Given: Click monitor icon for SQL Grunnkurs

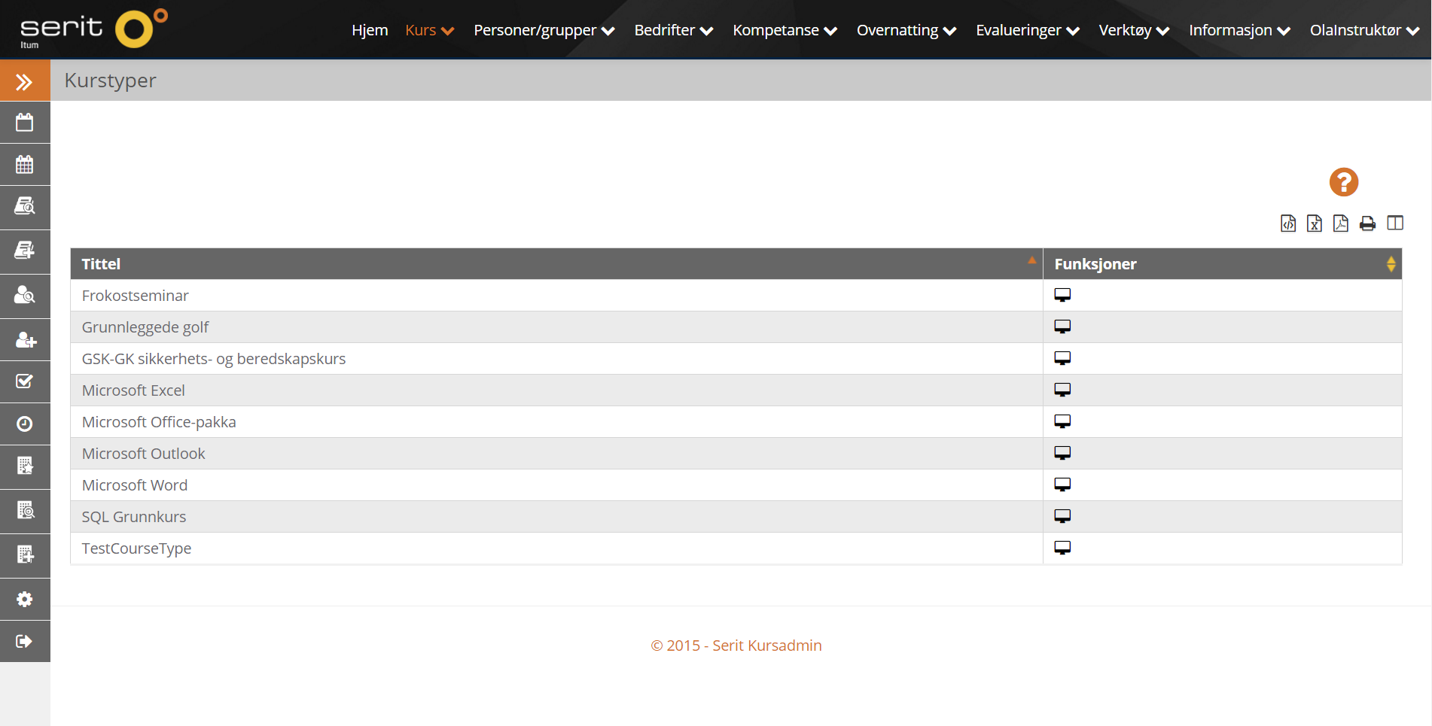Looking at the screenshot, I should pos(1062,516).
